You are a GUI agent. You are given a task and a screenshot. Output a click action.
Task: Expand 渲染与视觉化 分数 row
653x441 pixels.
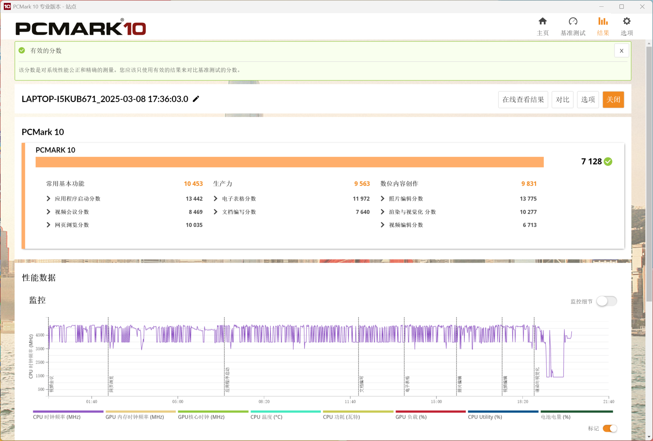pos(383,212)
